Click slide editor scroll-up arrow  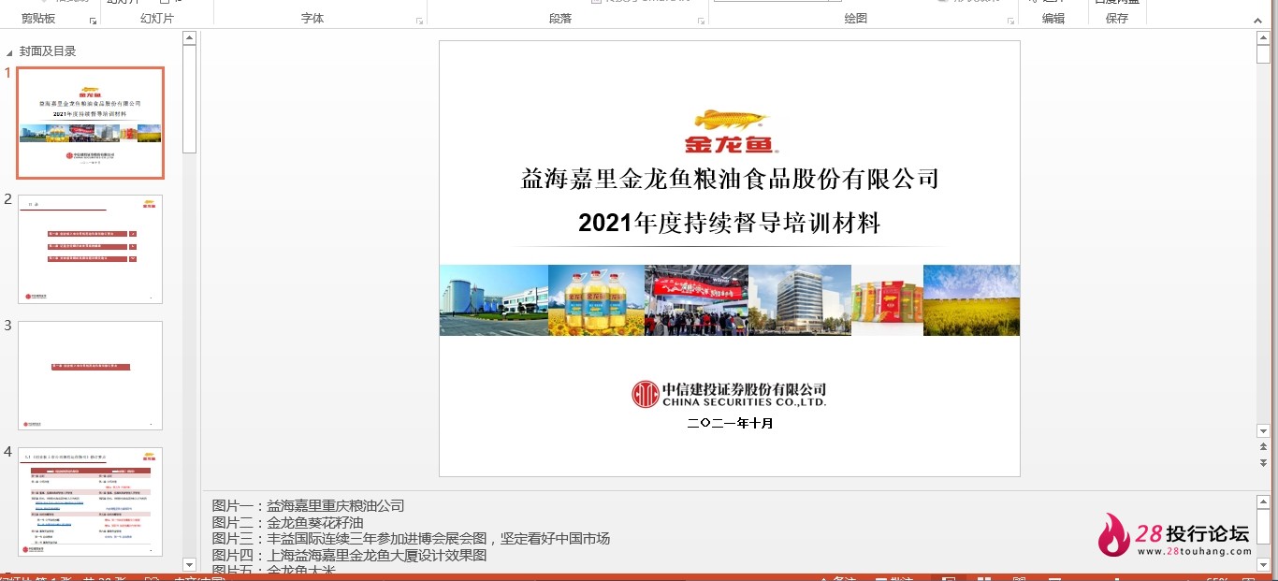(x=1263, y=37)
